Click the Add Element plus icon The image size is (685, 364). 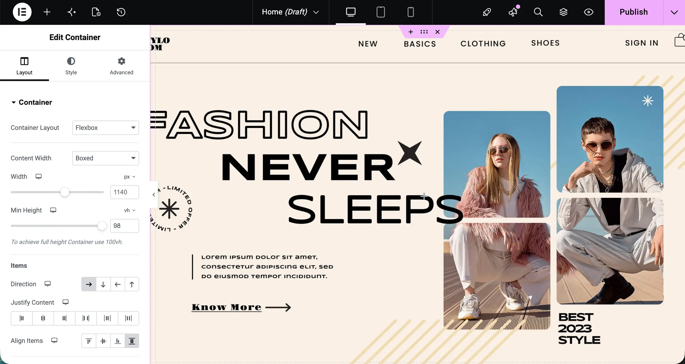click(47, 12)
